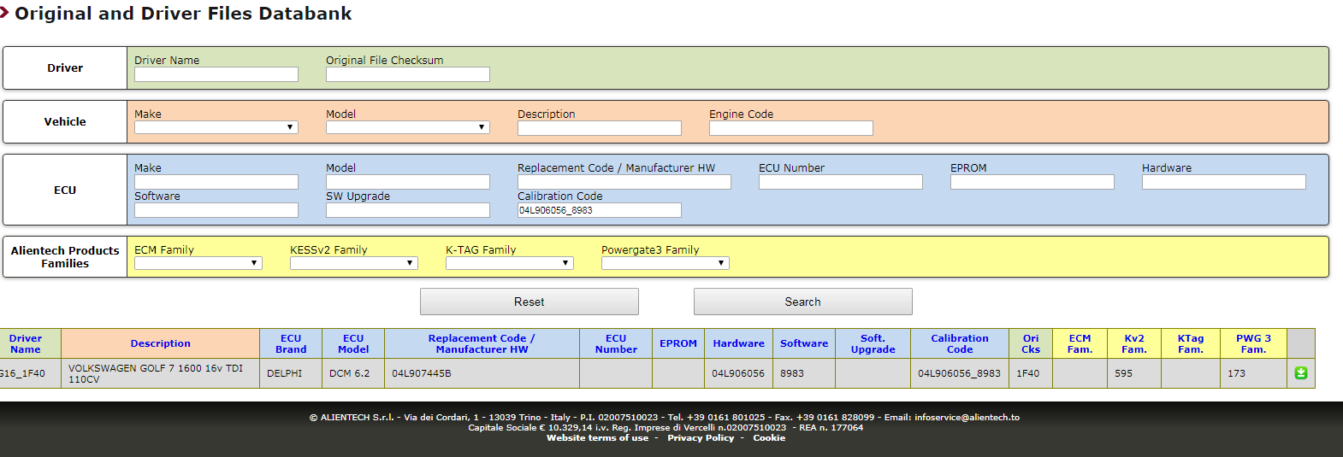Screen dimensions: 1343x457
Task: Select the DELPHI brand cell
Action: click(x=291, y=373)
